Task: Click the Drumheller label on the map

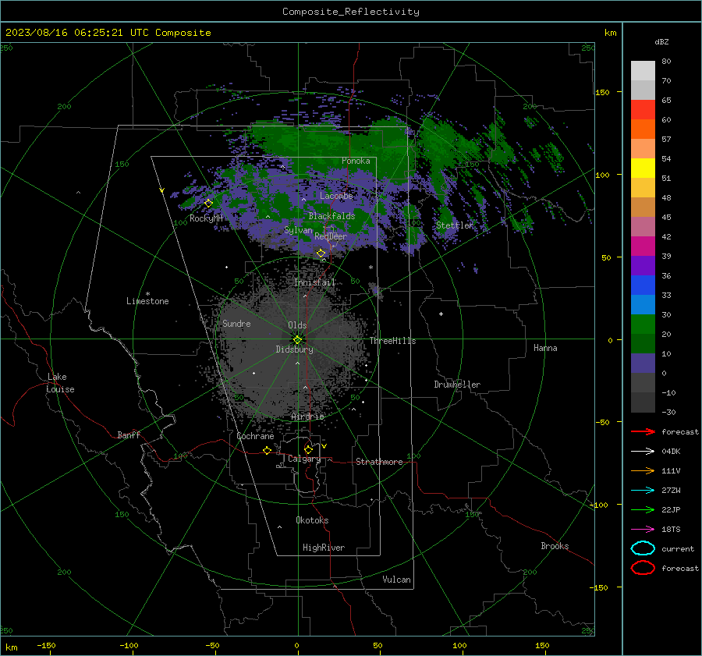Action: (x=457, y=385)
